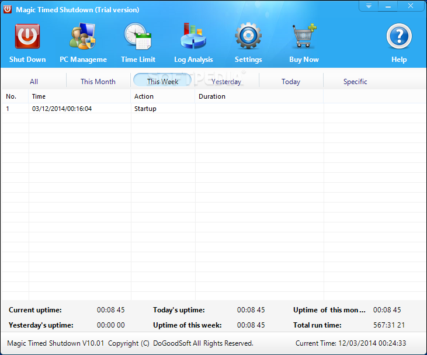Screen dimensions: 427x355
Task: Click the Yesterday's uptime label
Action: tap(41, 325)
